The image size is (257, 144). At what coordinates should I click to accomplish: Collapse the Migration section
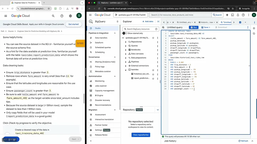[115, 110]
